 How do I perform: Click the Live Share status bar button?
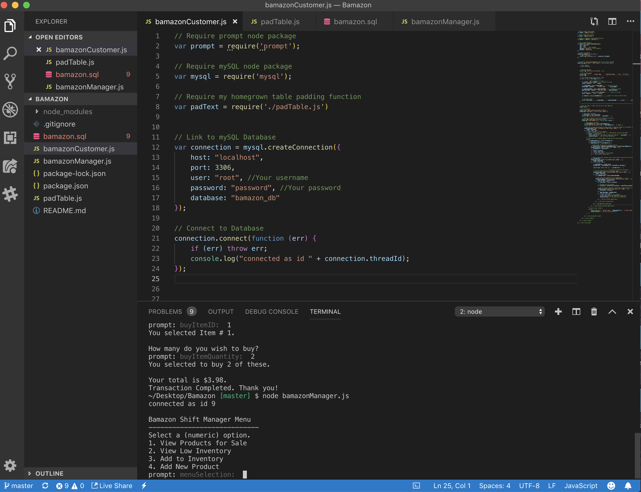(112, 486)
